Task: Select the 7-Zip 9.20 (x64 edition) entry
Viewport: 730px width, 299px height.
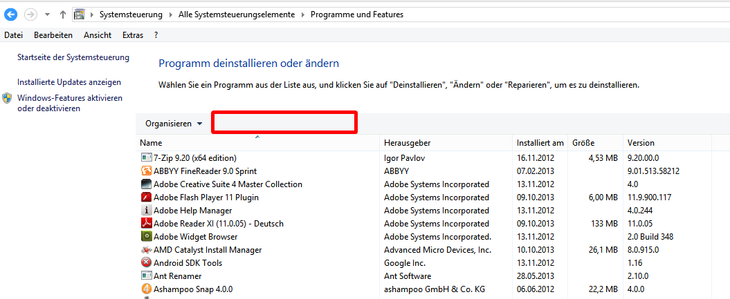Action: coord(195,158)
